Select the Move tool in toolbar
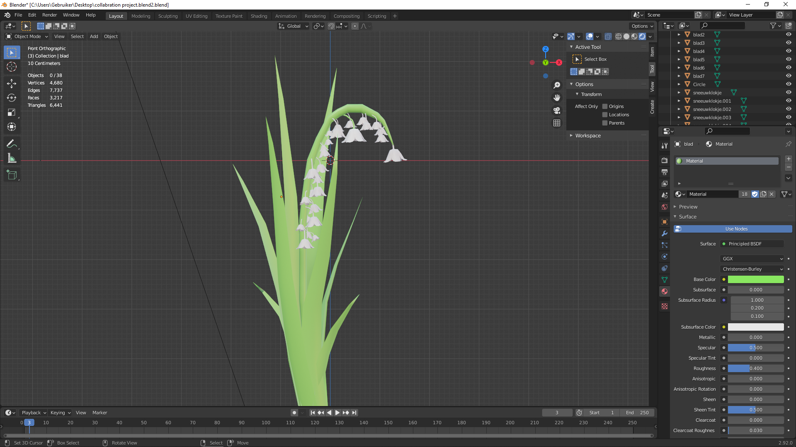 click(x=12, y=83)
